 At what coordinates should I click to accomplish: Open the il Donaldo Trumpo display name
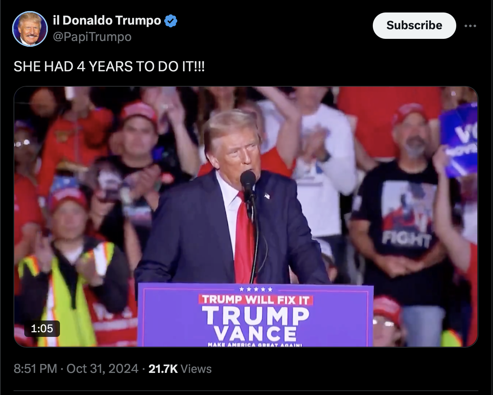107,20
